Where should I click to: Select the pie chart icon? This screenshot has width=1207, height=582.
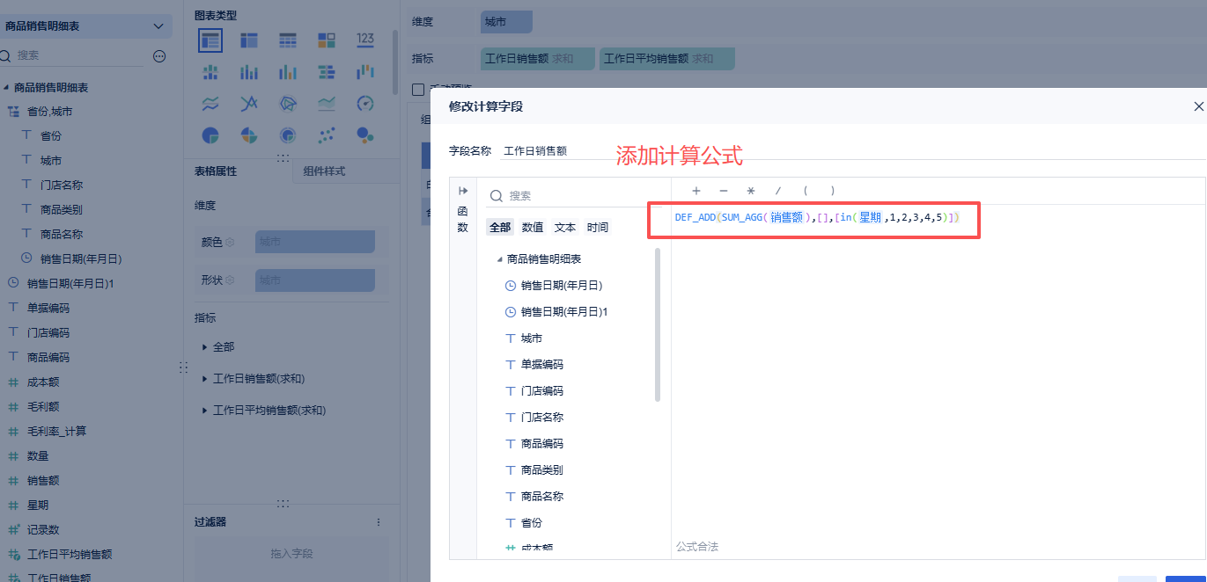coord(210,135)
